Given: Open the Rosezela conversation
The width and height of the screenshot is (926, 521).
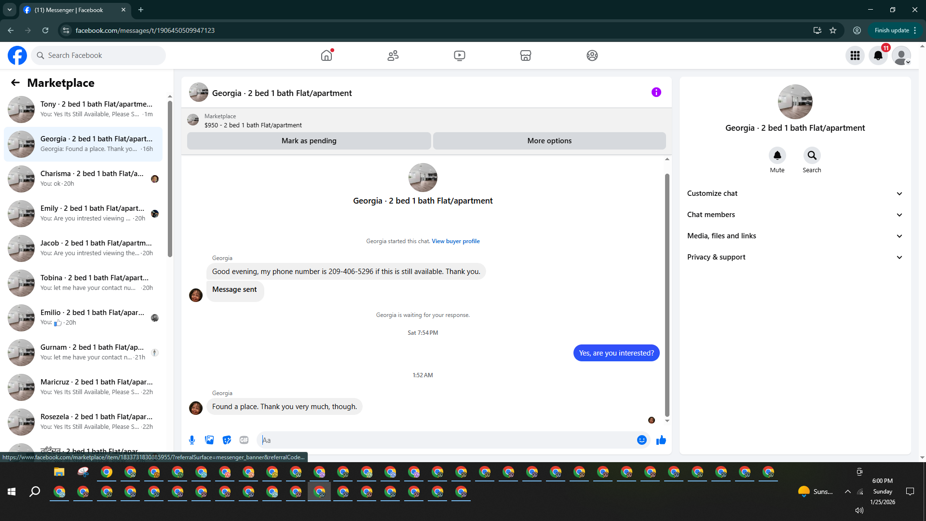Looking at the screenshot, I should pyautogui.click(x=83, y=422).
